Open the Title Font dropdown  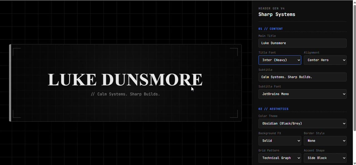click(x=280, y=60)
